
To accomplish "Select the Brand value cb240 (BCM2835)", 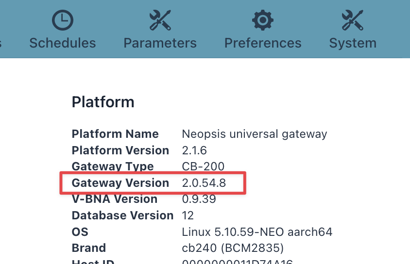I will (x=233, y=248).
